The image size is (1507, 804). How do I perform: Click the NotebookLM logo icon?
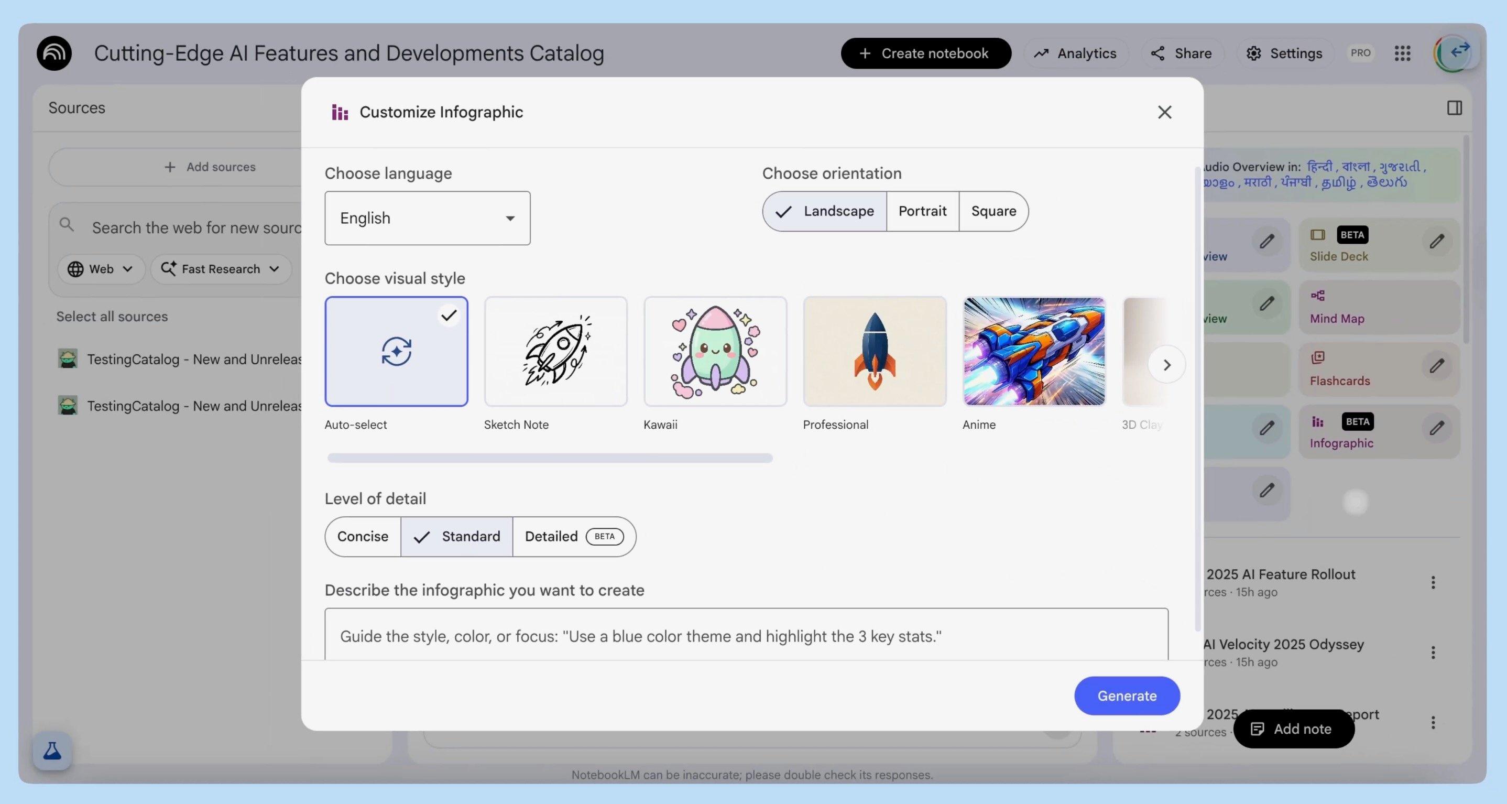point(54,53)
